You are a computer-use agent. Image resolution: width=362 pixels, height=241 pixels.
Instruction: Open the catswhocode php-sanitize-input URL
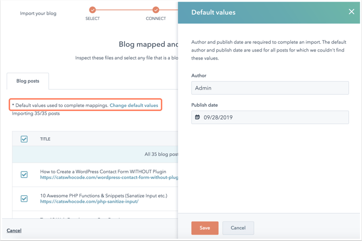pyautogui.click(x=89, y=202)
